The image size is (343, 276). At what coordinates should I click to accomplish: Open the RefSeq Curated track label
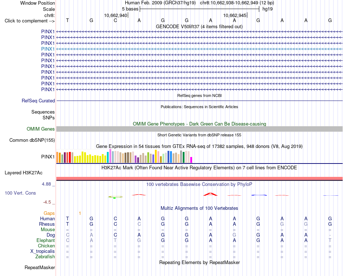tap(38, 101)
